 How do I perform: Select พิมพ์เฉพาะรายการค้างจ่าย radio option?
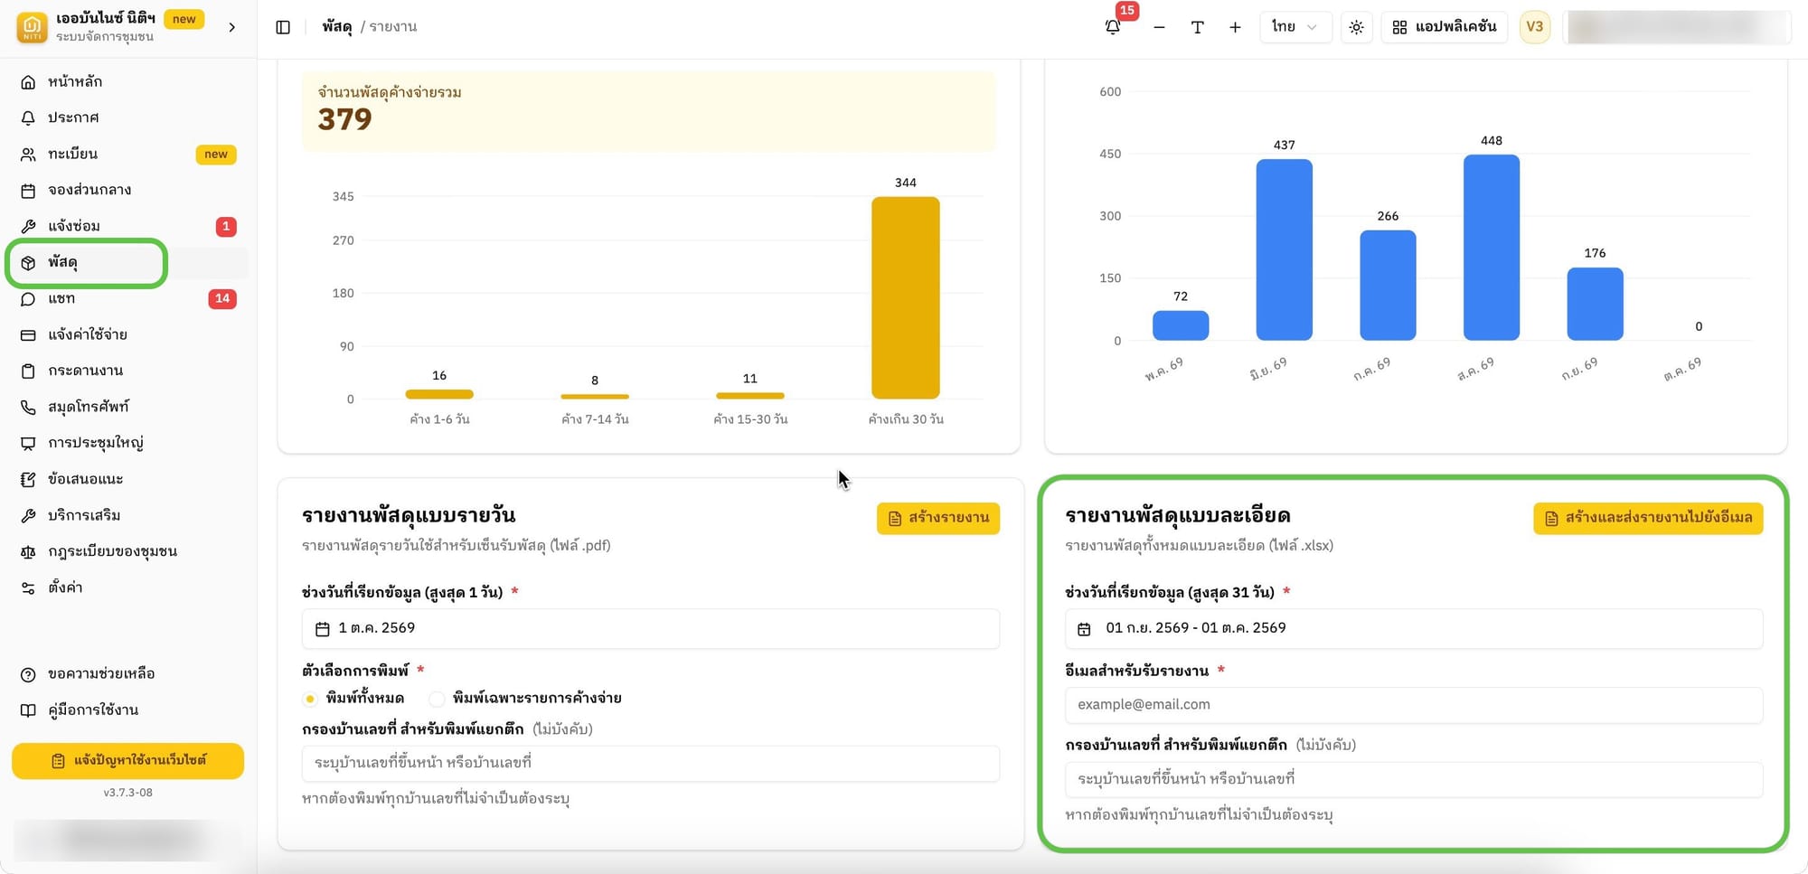point(437,699)
